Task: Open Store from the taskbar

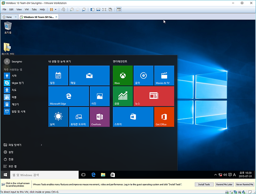Action: 113,175
